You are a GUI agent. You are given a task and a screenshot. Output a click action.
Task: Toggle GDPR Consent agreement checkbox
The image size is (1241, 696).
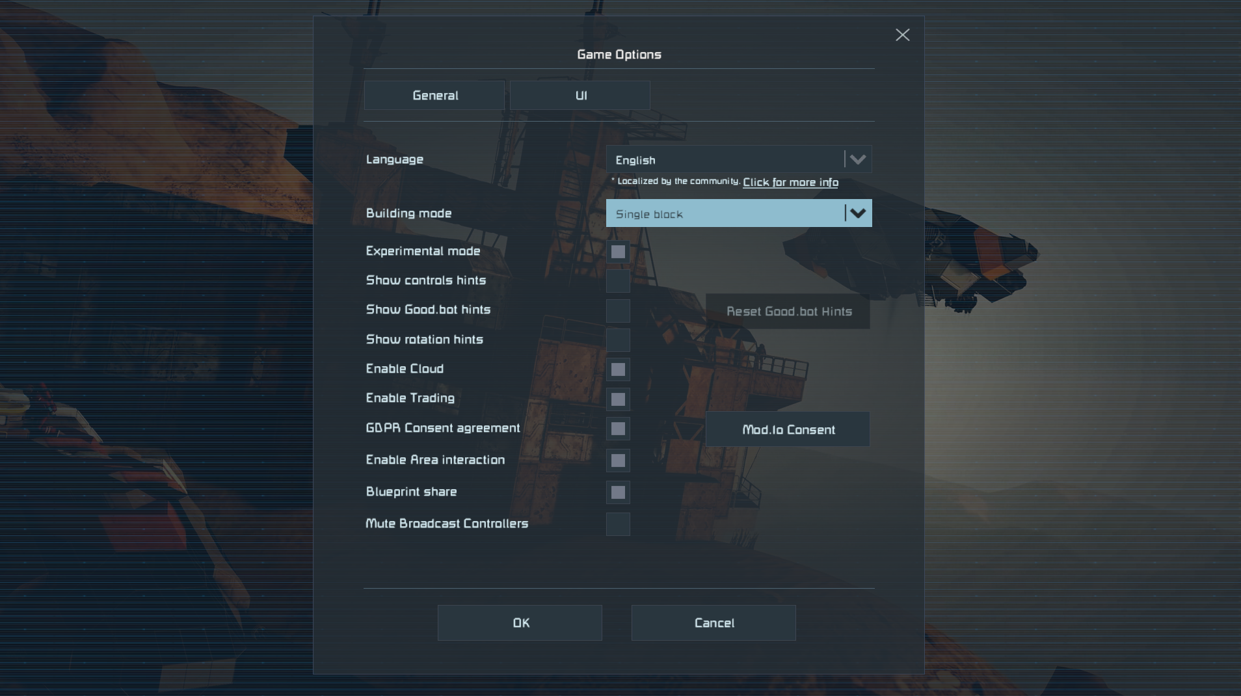[618, 429]
